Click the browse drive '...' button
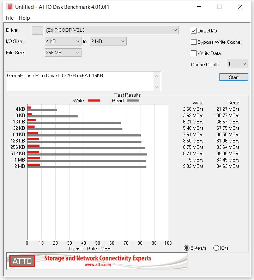This screenshot has width=254, height=280. [x=37, y=30]
